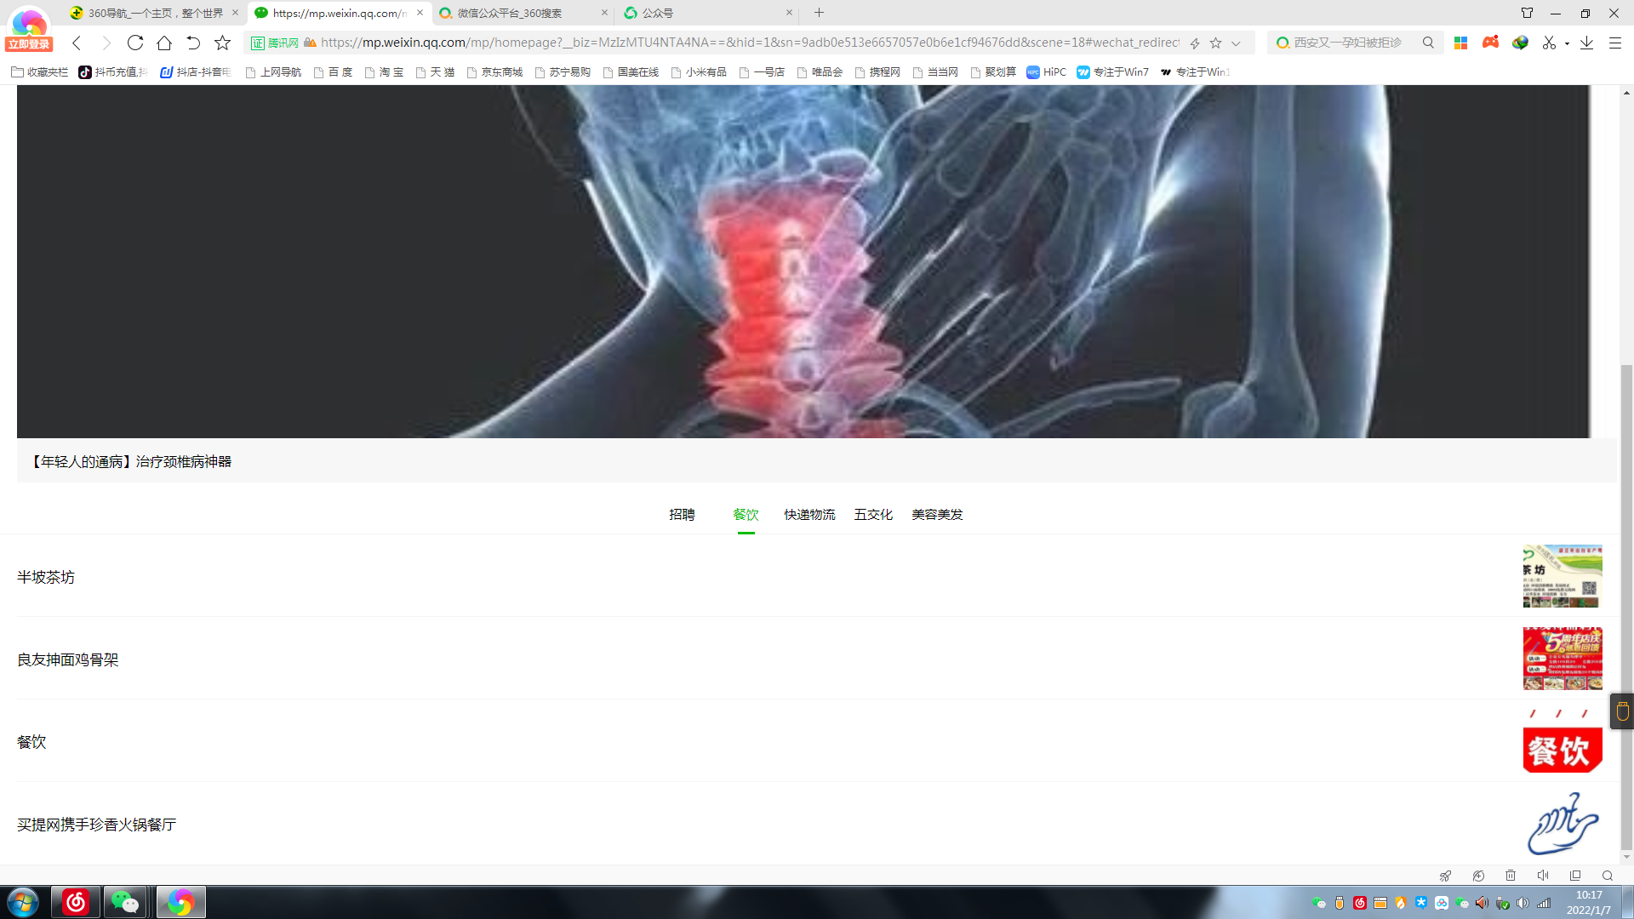Click the rocket accelerator icon in status bar
The width and height of the screenshot is (1634, 919).
(1445, 876)
